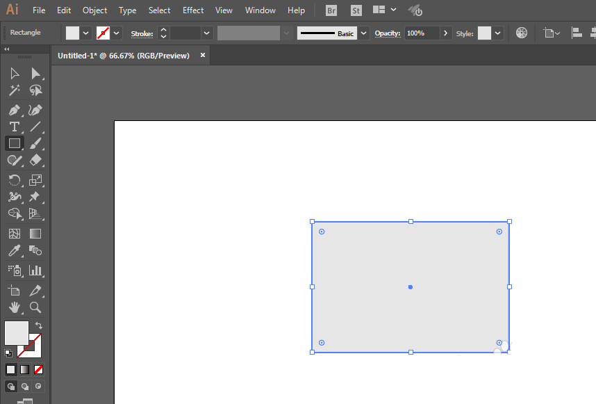Screen dimensions: 596x404
Task: Open Adobe Bridge via the Br icon
Action: (331, 10)
